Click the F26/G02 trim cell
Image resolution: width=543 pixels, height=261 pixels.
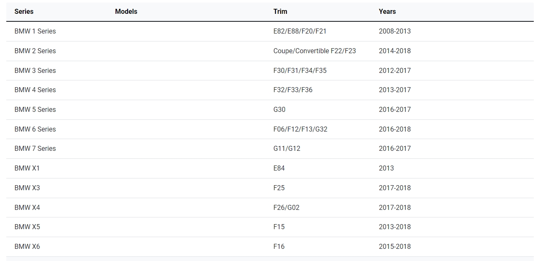point(286,208)
